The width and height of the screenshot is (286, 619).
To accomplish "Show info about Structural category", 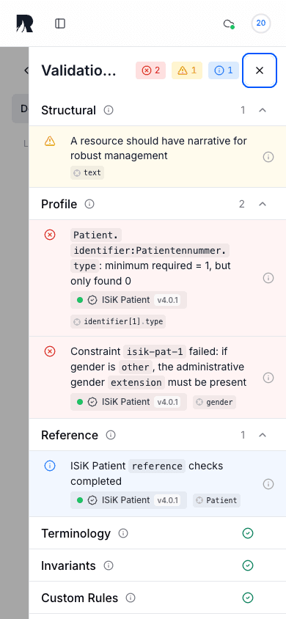I will click(x=109, y=110).
